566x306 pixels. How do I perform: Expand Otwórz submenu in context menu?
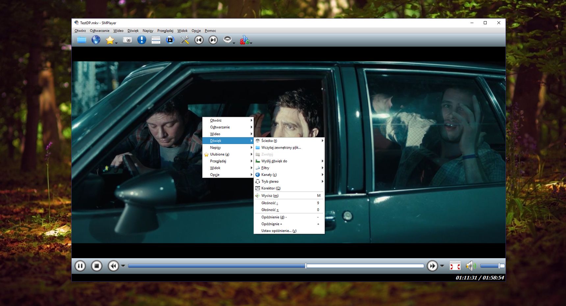coord(228,120)
